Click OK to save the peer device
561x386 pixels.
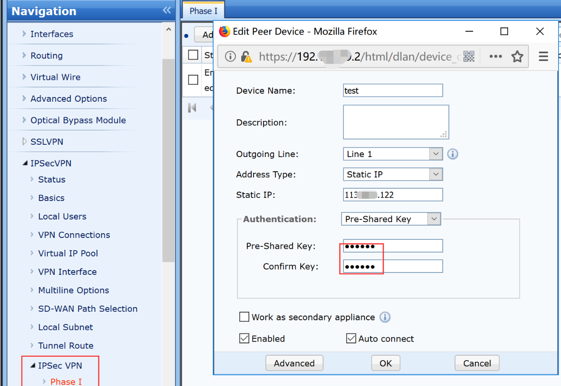point(386,363)
